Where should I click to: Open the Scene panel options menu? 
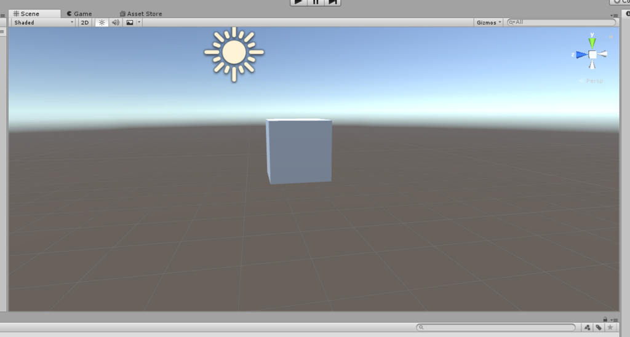point(614,15)
